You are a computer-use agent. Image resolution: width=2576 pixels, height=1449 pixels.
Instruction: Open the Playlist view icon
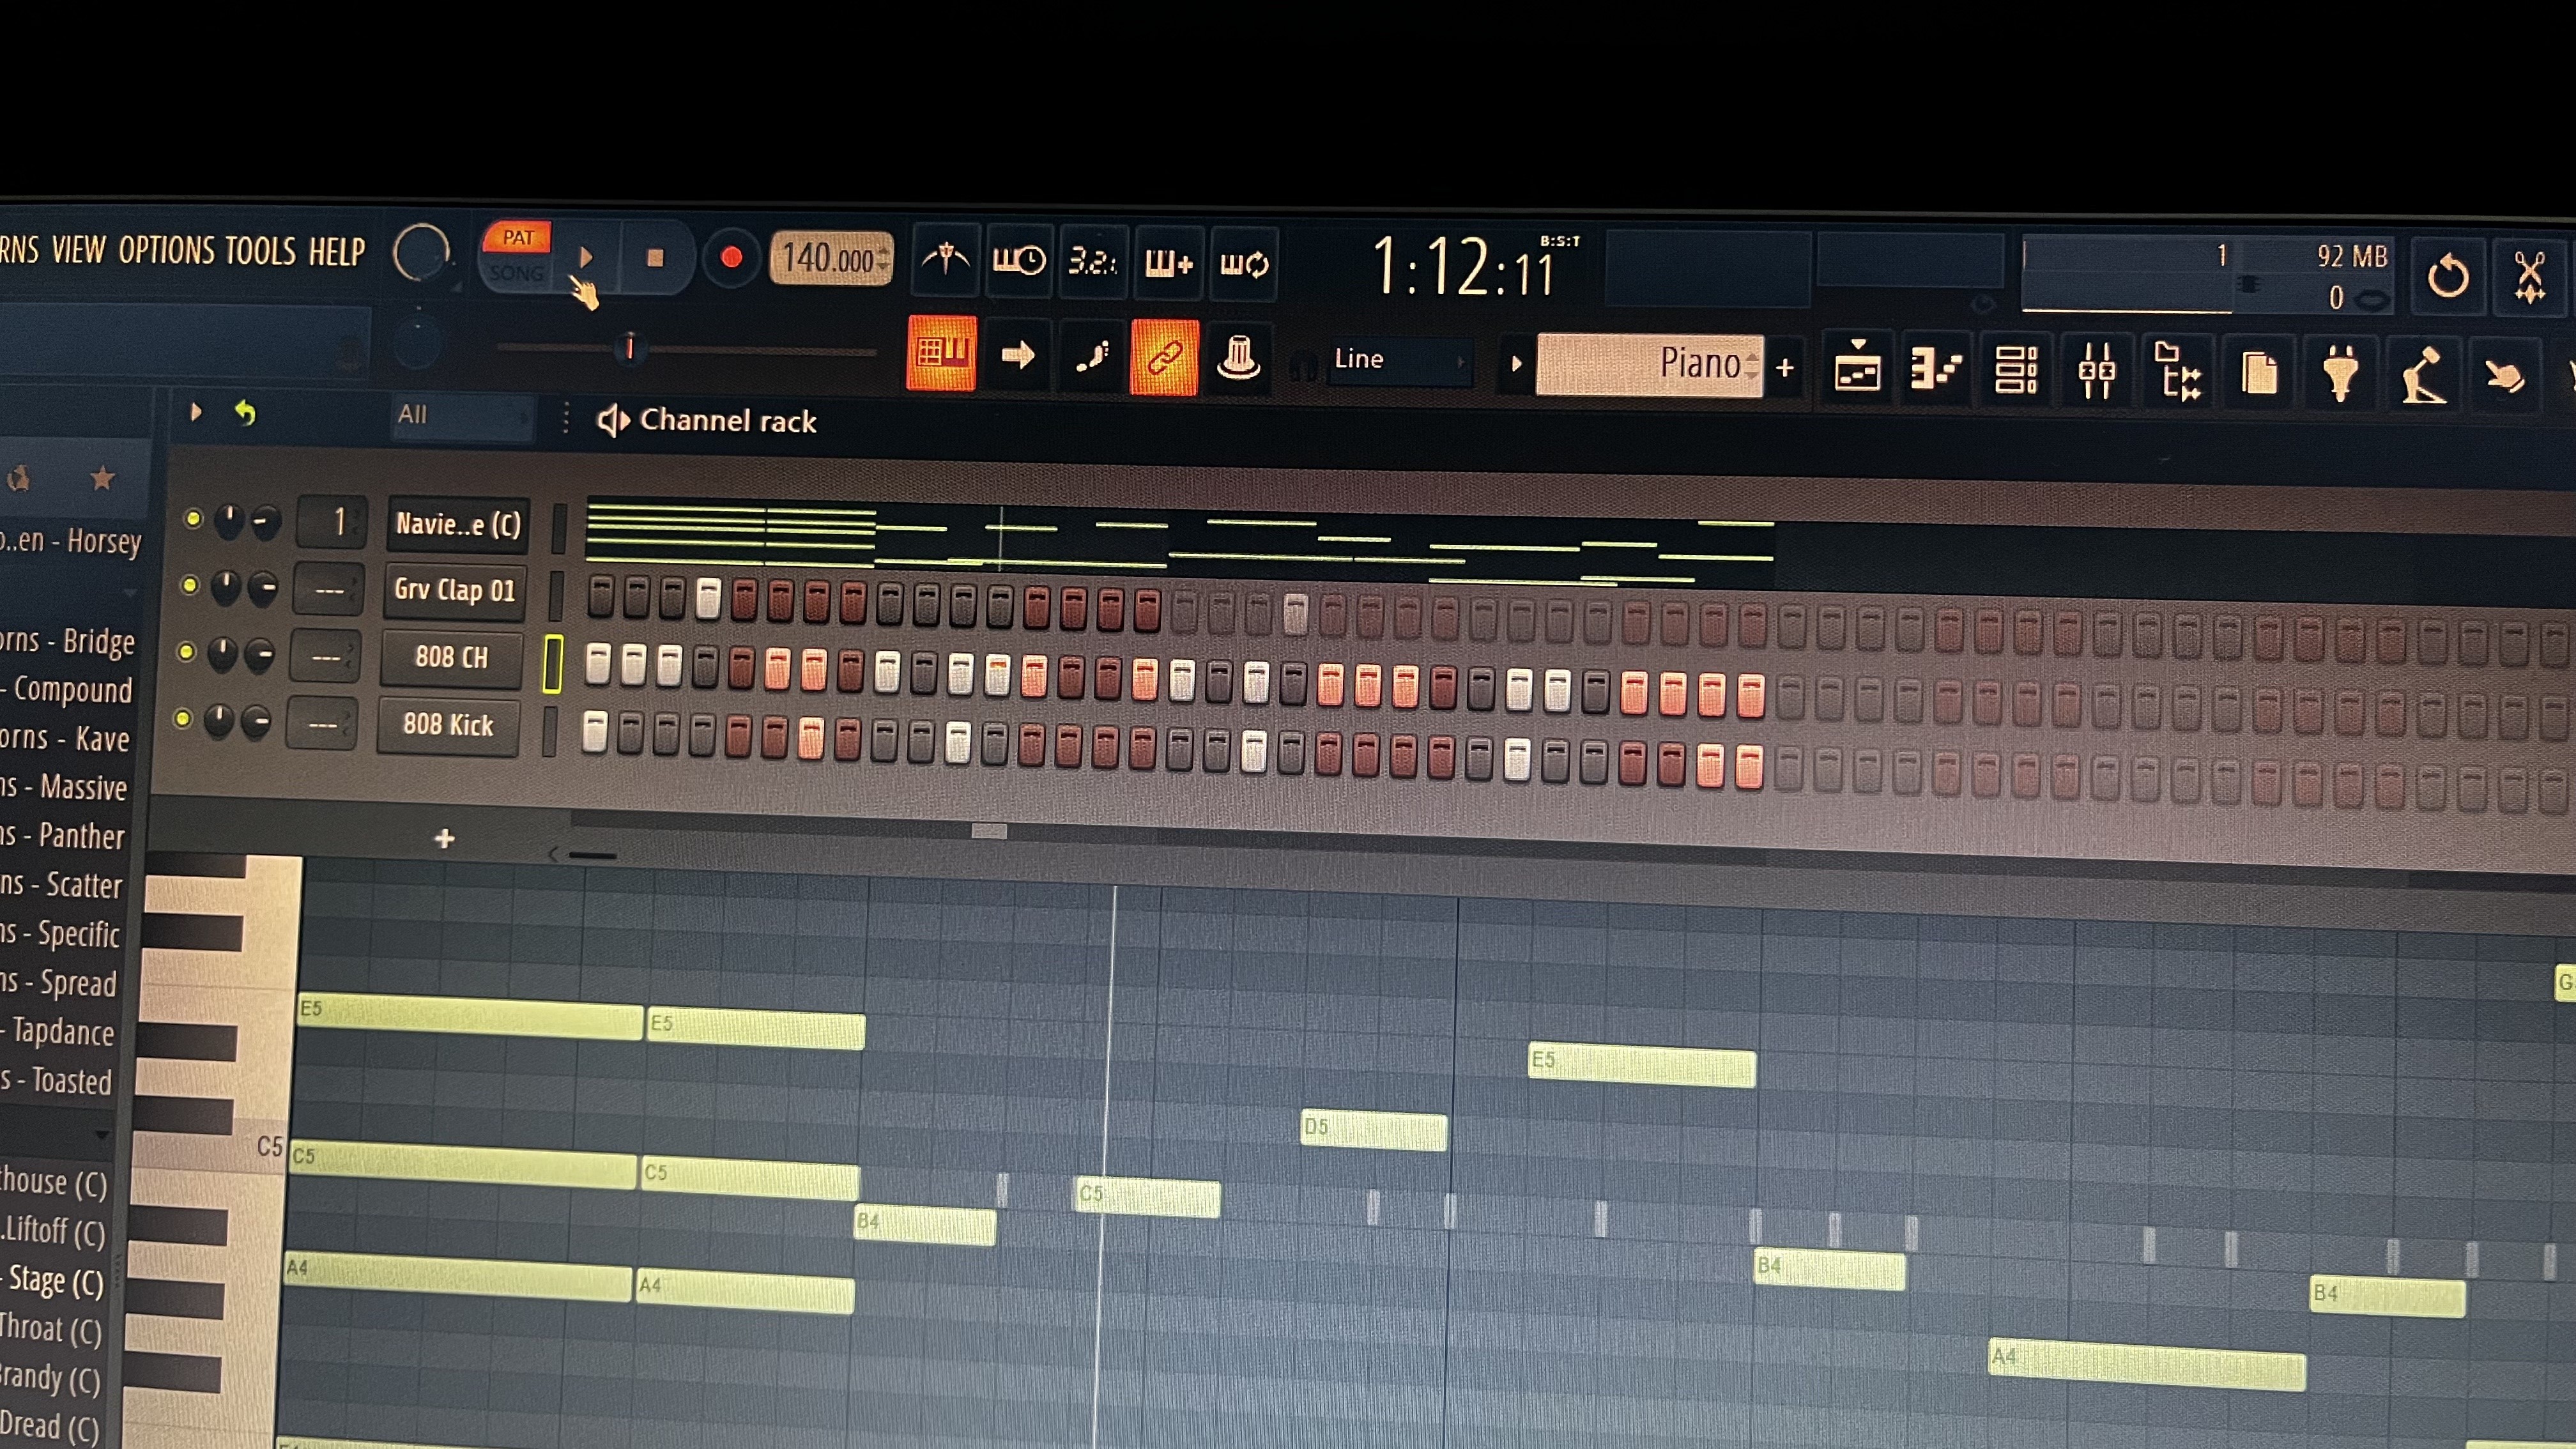click(1857, 371)
